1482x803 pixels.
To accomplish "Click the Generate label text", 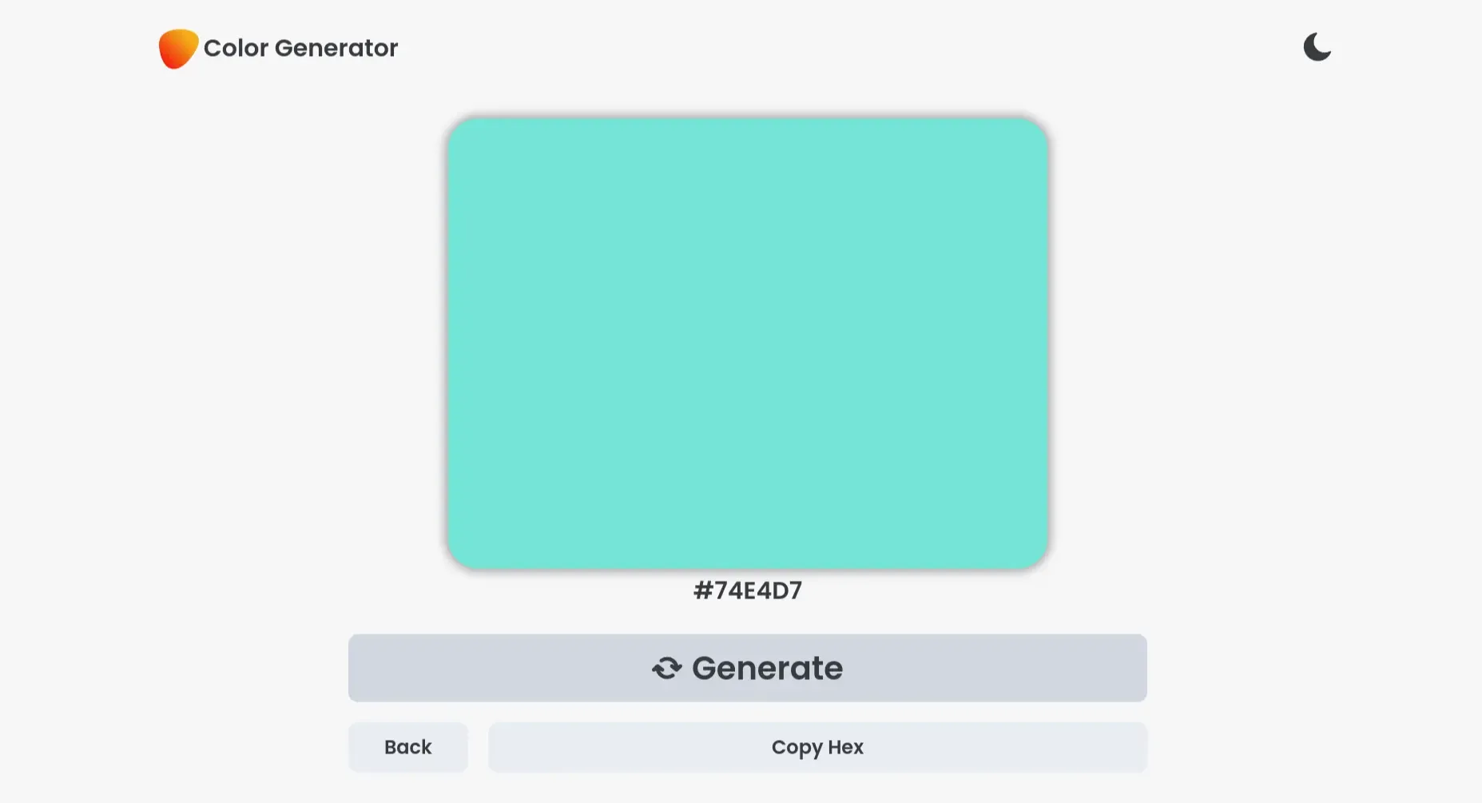I will pyautogui.click(x=766, y=668).
